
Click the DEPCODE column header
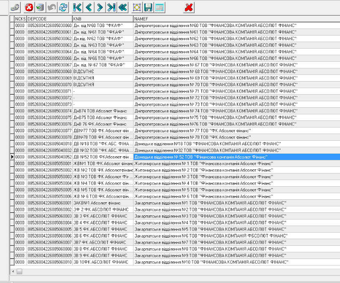pyautogui.click(x=50, y=19)
